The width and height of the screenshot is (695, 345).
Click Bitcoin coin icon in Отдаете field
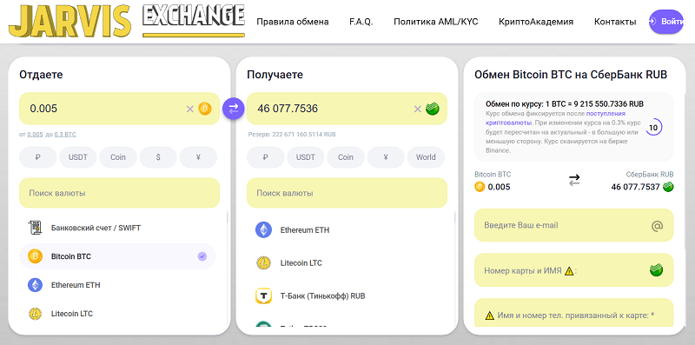click(205, 109)
